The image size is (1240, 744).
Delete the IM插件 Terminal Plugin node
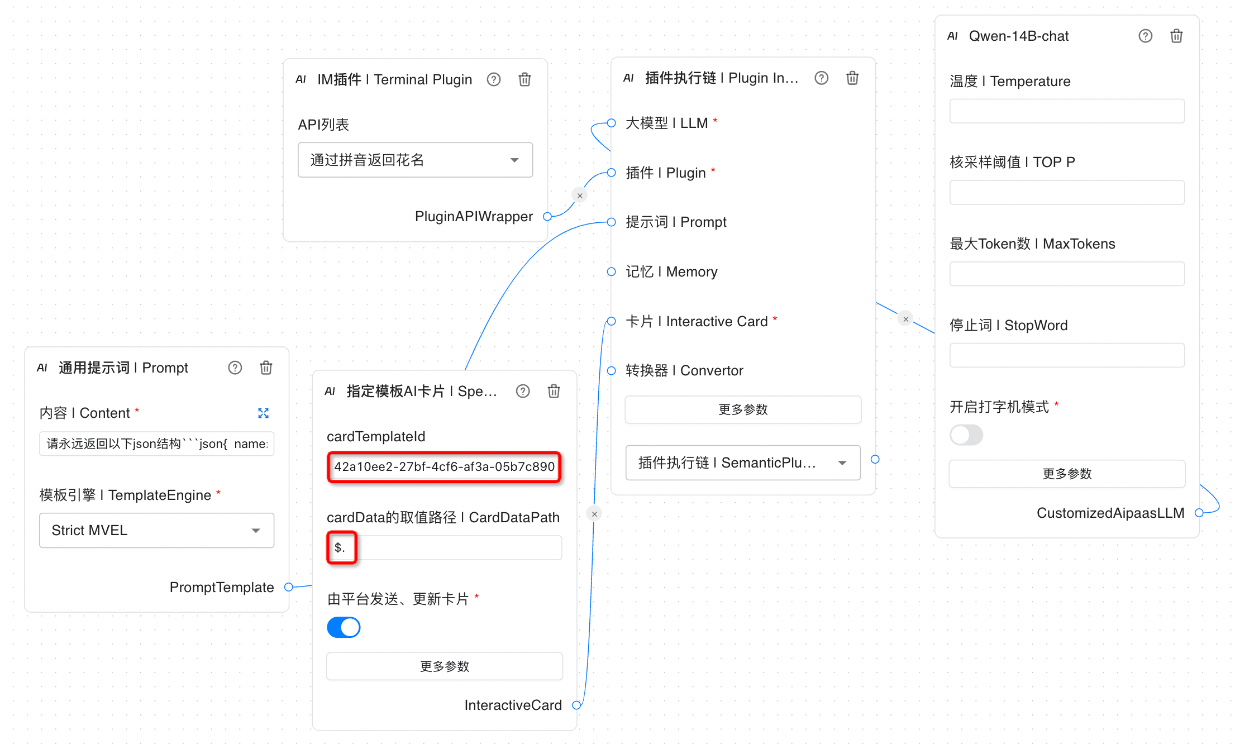click(524, 79)
